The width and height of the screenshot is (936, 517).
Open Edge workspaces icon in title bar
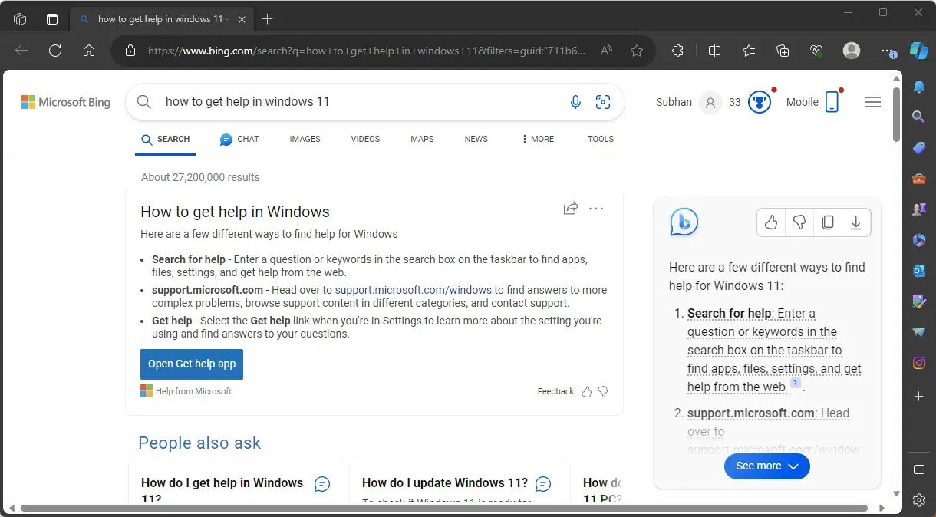20,19
